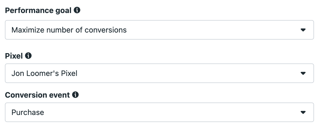Image resolution: width=320 pixels, height=128 pixels.
Task: Click empty area inside the Pixel combo box
Action: tap(188, 73)
